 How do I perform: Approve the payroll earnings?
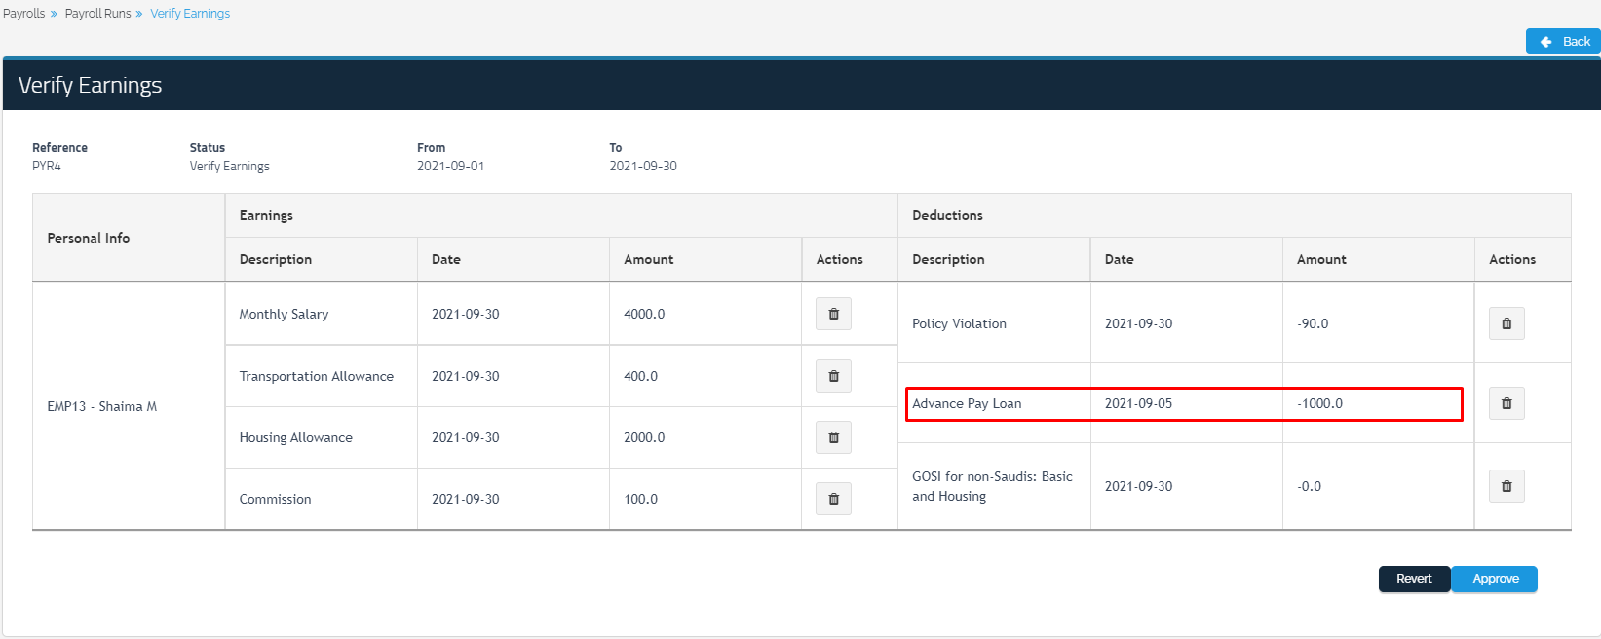pyautogui.click(x=1494, y=579)
